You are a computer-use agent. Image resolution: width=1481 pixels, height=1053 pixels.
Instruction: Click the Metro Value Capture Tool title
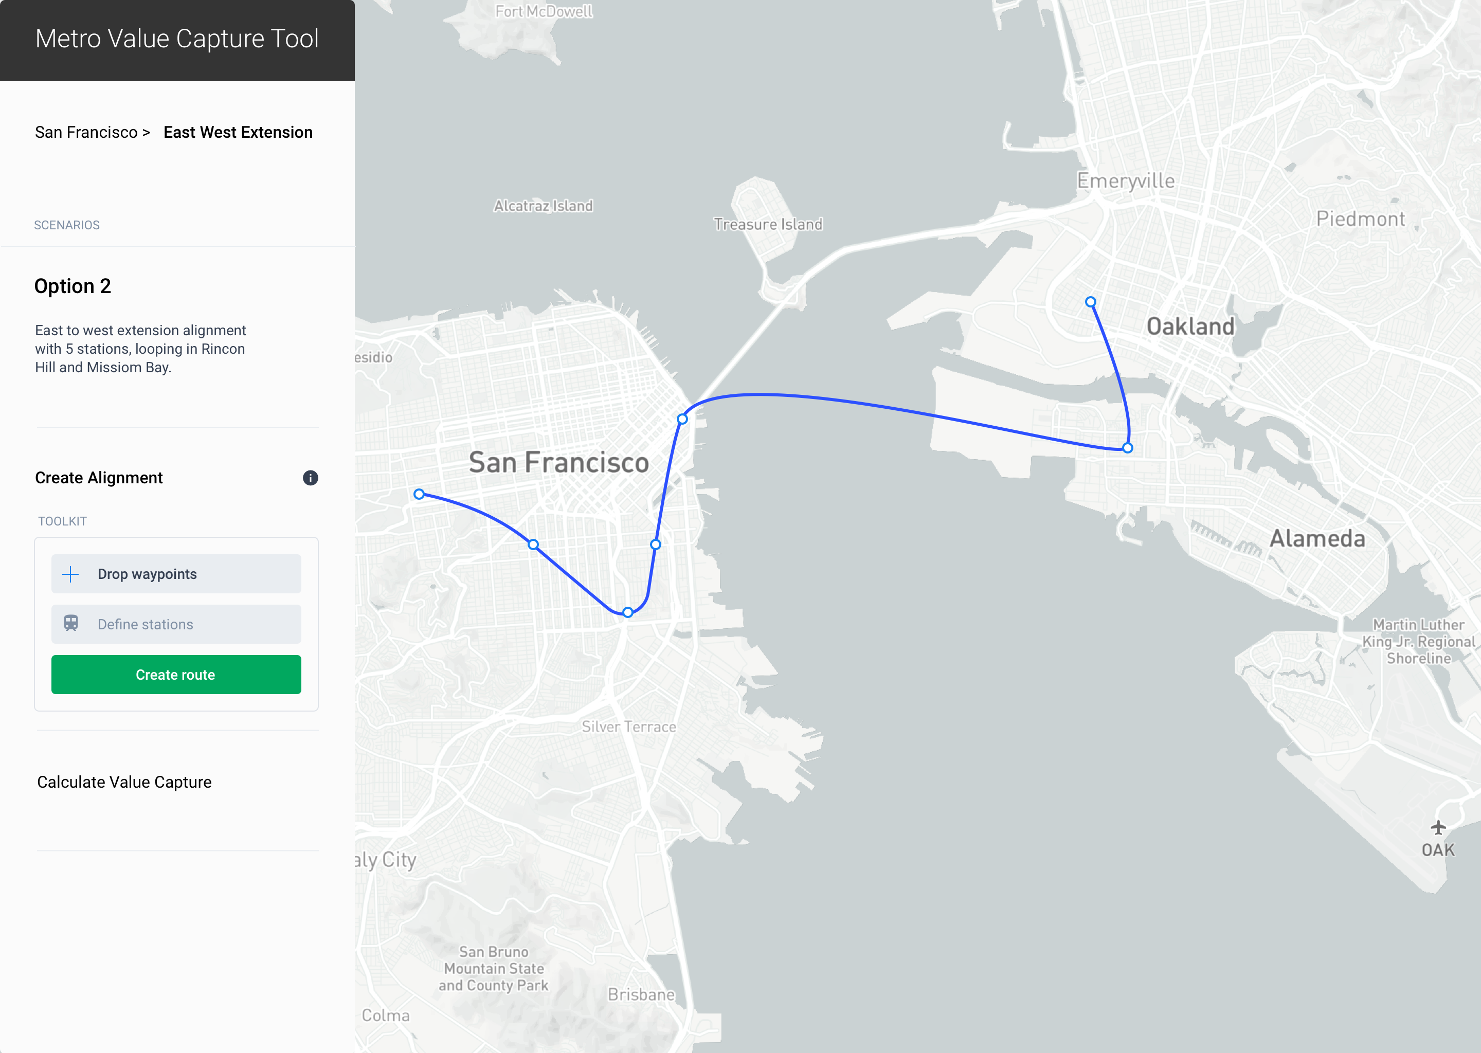177,39
